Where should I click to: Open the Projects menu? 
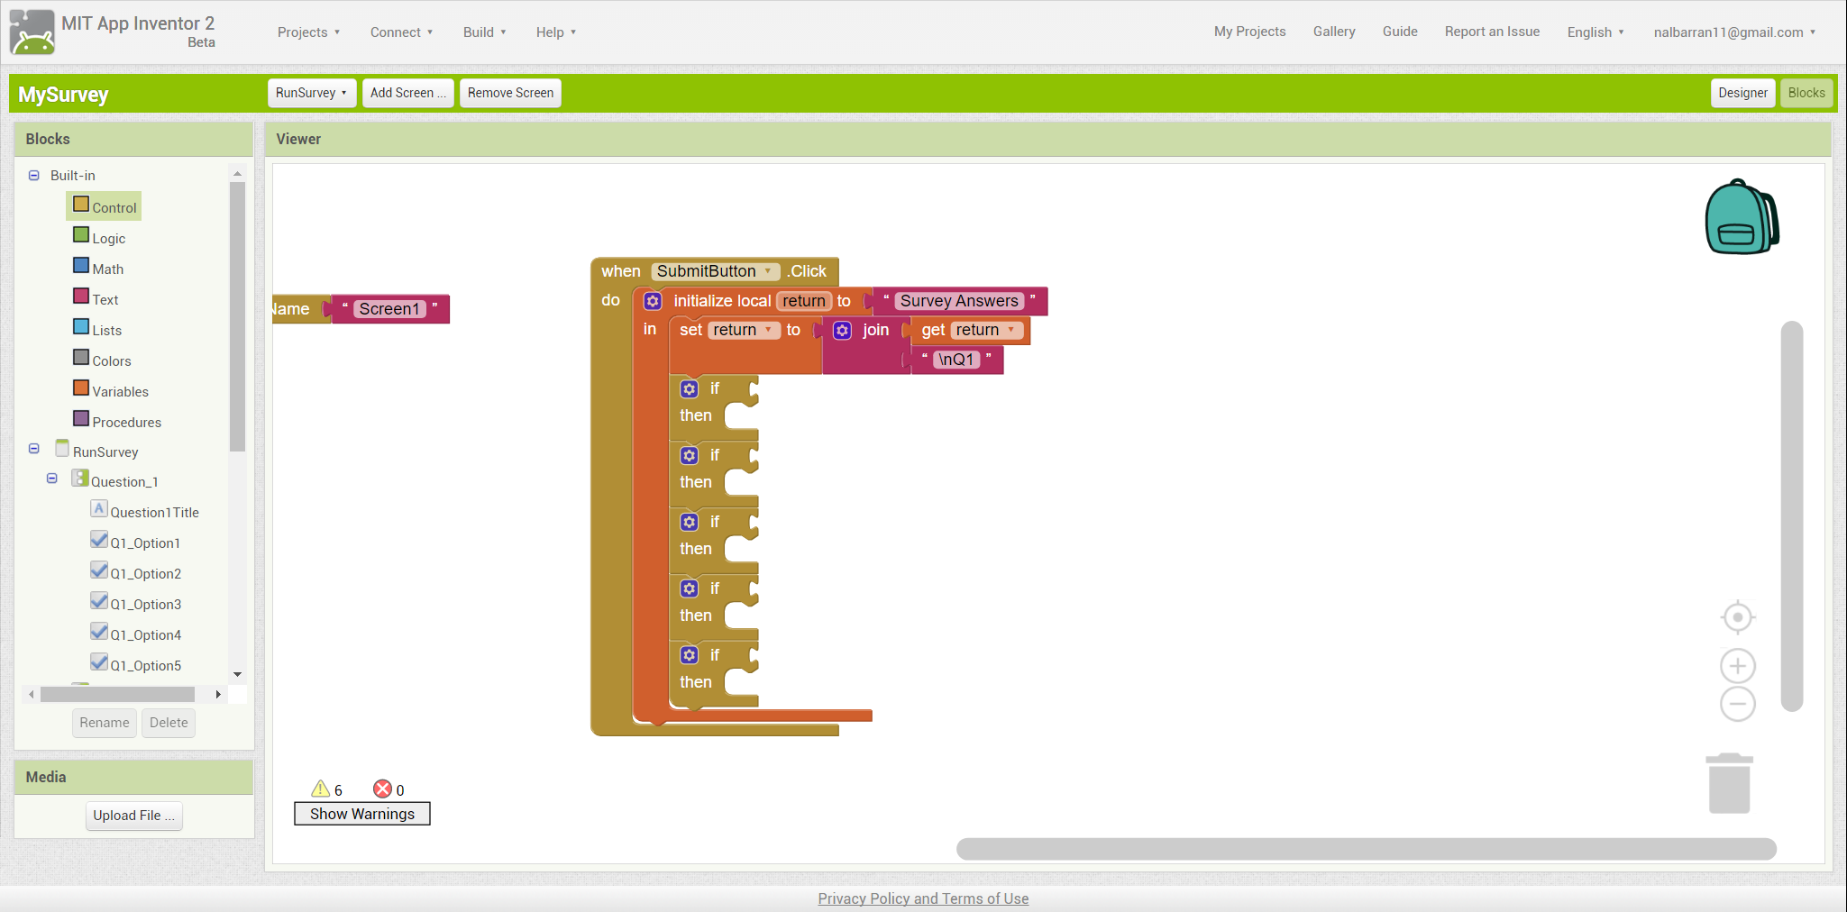[308, 32]
